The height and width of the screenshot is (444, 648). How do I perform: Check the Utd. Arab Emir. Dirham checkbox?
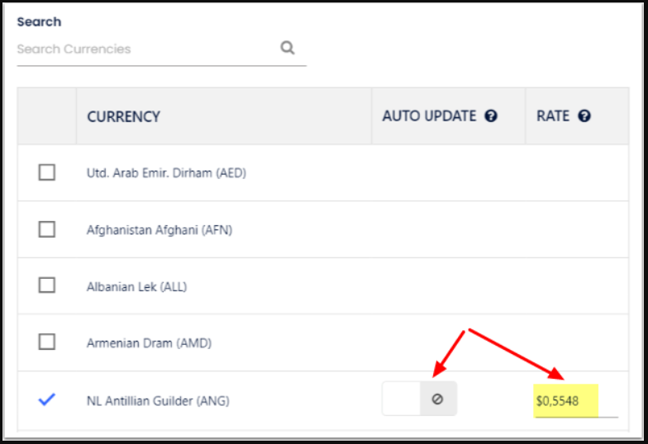[x=47, y=172]
